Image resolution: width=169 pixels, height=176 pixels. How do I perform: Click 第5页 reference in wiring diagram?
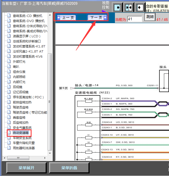coord(63,88)
